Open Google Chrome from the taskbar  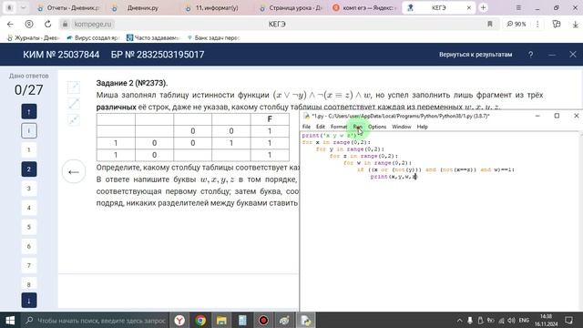(200, 320)
